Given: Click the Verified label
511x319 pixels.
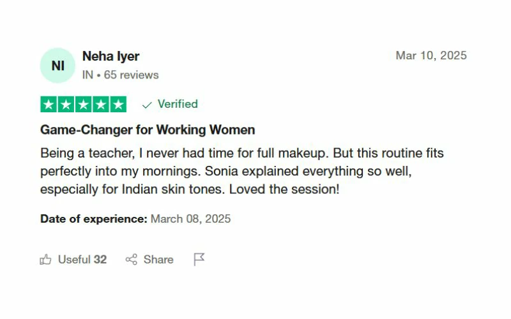Looking at the screenshot, I should point(178,104).
